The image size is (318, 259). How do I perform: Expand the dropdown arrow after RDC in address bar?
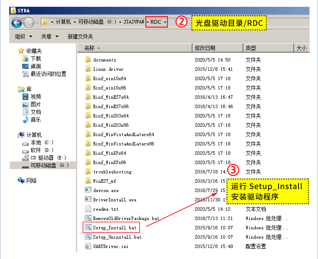tap(165, 22)
